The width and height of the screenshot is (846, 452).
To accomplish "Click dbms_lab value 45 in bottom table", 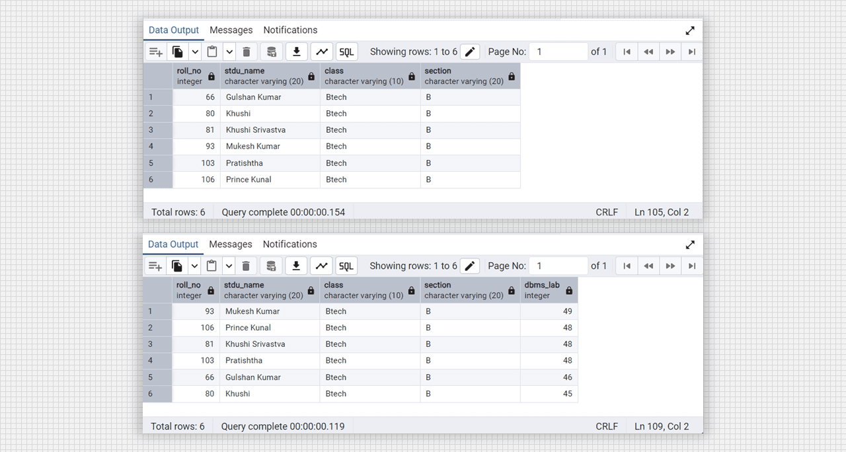I will (x=549, y=394).
